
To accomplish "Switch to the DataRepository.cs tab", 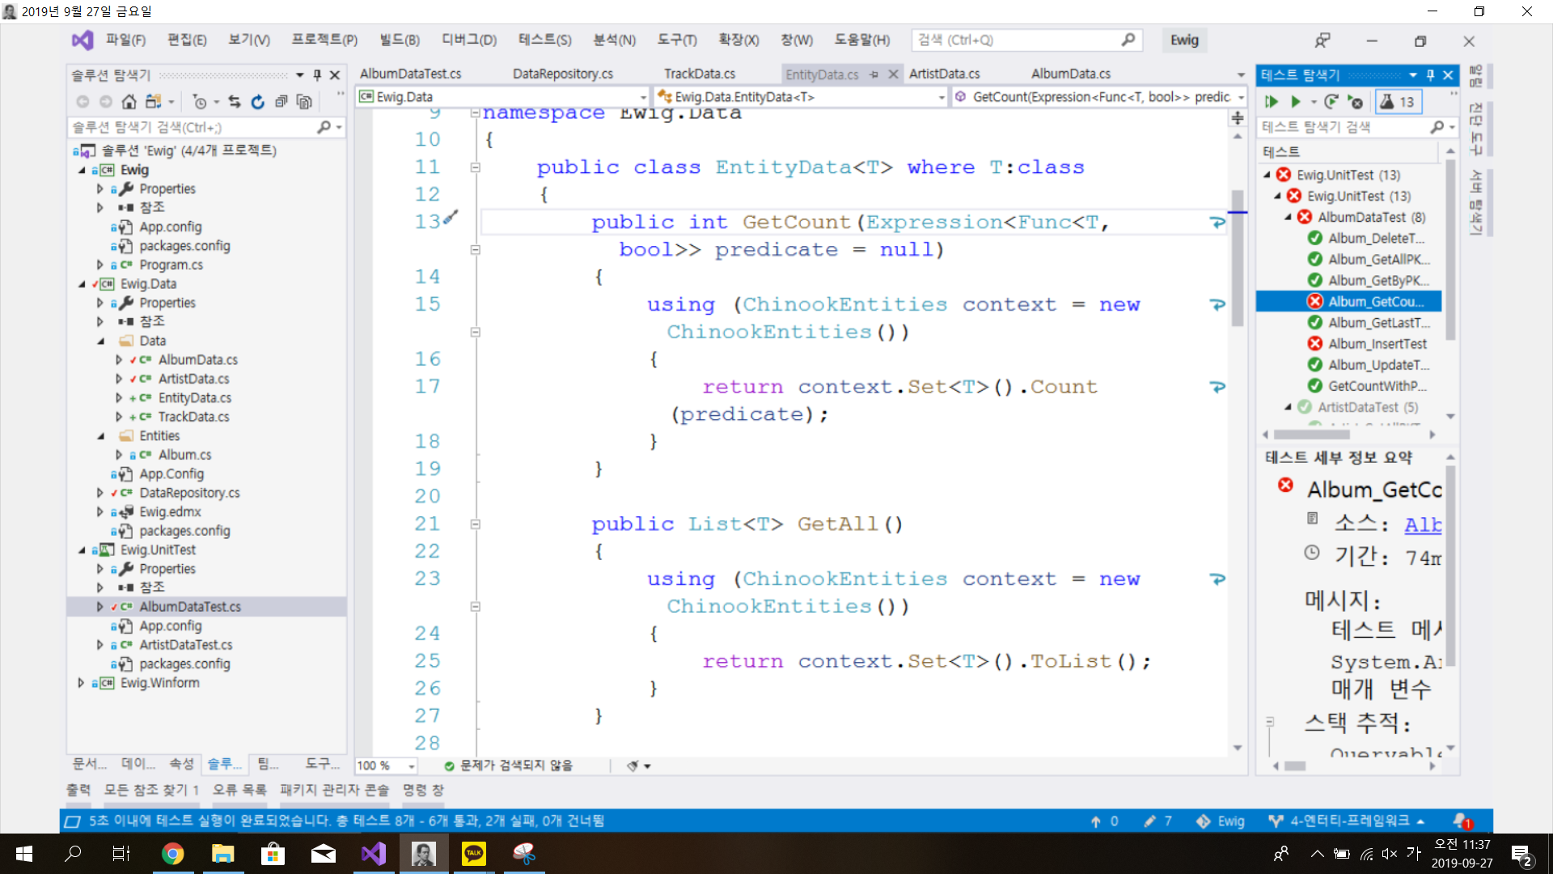I will 562,74.
